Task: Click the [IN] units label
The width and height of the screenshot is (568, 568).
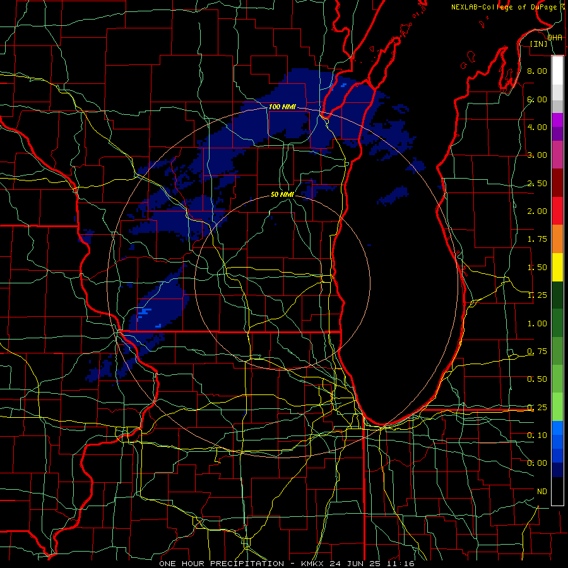Action: tap(539, 44)
